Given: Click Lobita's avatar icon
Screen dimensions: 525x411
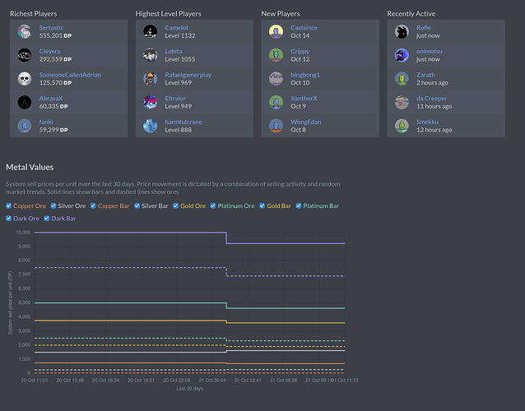Looking at the screenshot, I should [151, 55].
